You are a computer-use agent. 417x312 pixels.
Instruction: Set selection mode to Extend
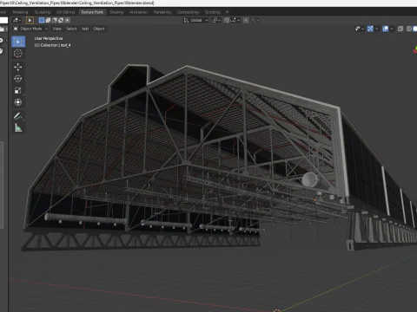48,20
